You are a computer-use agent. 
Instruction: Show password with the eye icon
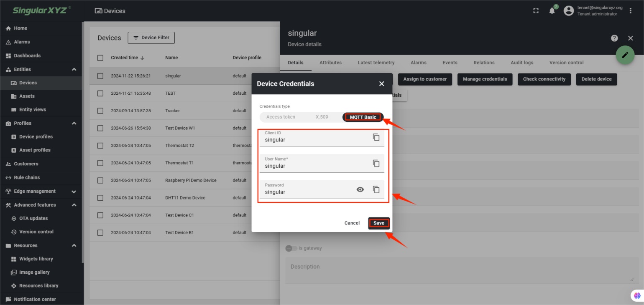[360, 189]
